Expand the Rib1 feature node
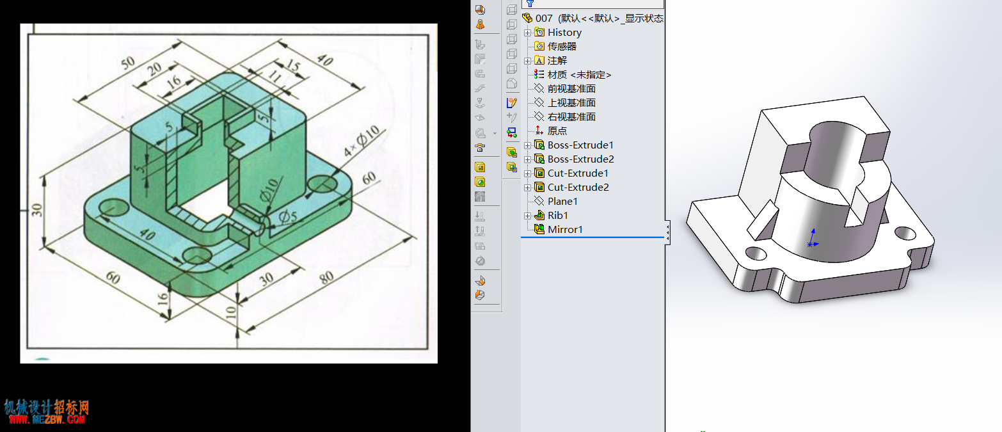This screenshot has height=432, width=1002. tap(527, 216)
